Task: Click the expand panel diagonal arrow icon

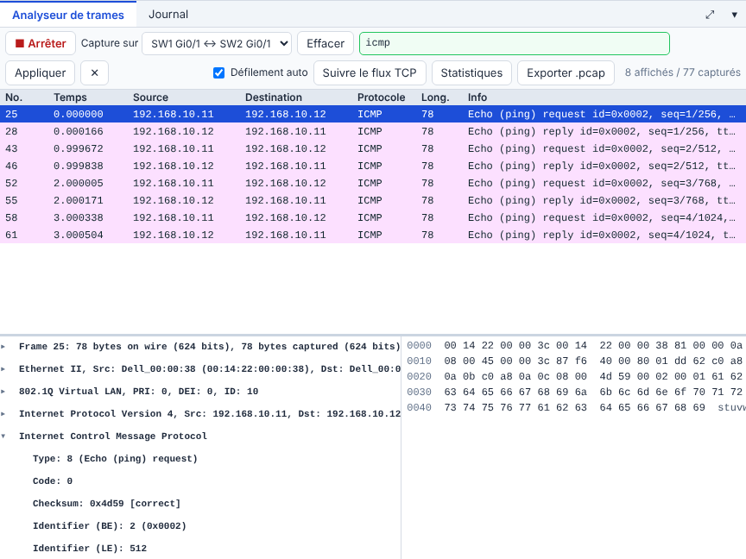Action: point(710,15)
